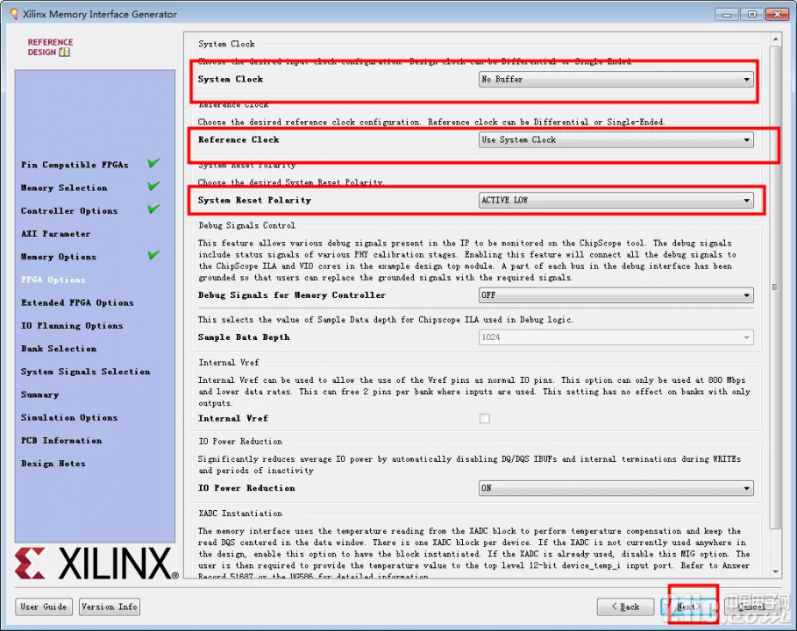
Task: Open Debug Signals for Memory Controller dropdown
Action: [616, 295]
